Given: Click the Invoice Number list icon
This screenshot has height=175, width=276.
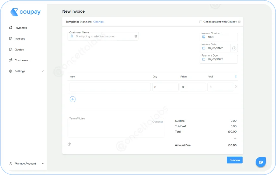Looking at the screenshot, I should [204, 37].
